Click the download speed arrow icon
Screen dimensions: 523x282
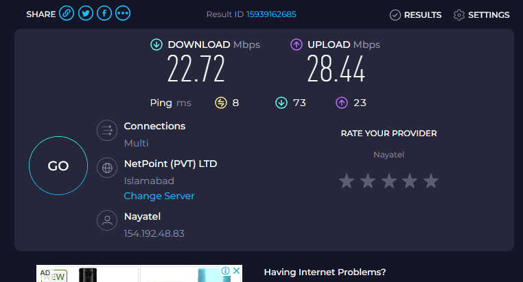(156, 44)
